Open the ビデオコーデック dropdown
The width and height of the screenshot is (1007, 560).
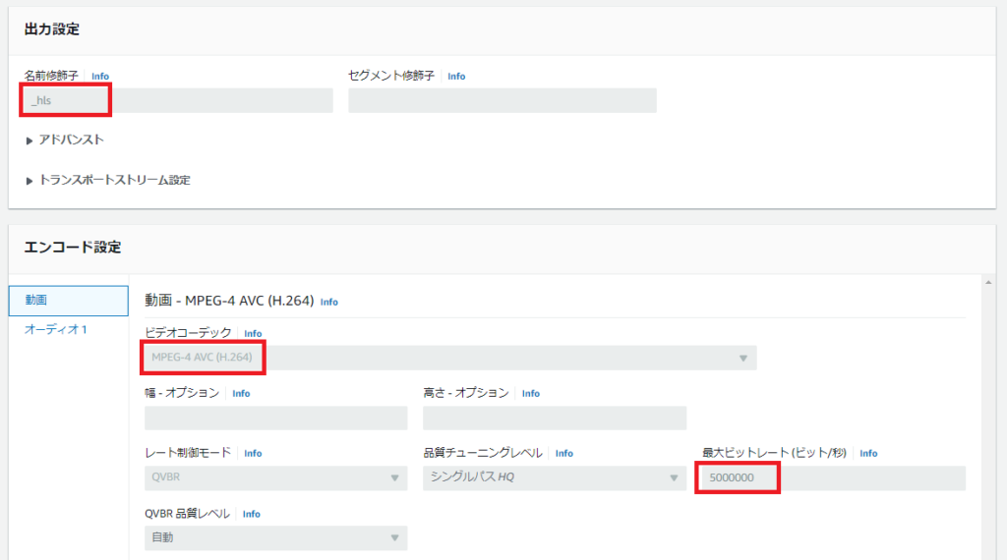(449, 358)
